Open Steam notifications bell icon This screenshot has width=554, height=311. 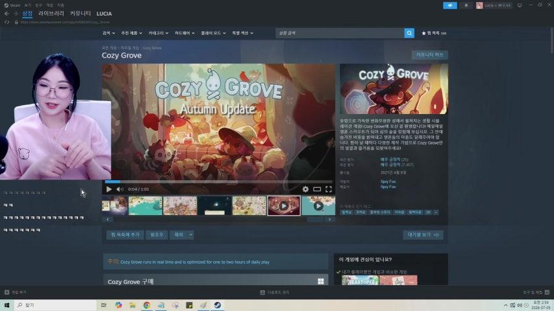click(466, 5)
